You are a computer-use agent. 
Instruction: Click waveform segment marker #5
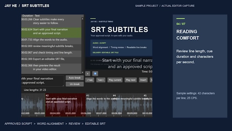tap(145, 95)
